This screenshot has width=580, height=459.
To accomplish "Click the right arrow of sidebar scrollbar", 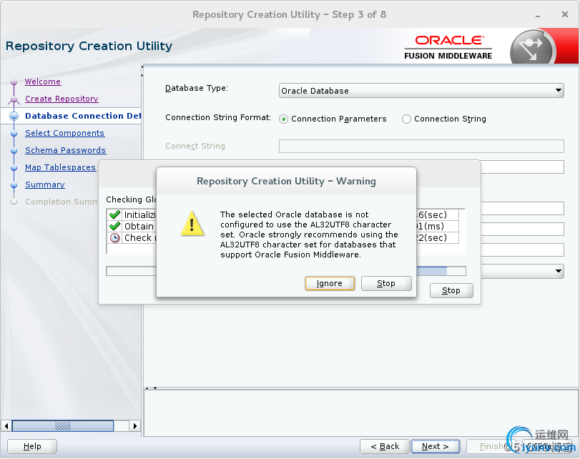I will click(x=135, y=426).
